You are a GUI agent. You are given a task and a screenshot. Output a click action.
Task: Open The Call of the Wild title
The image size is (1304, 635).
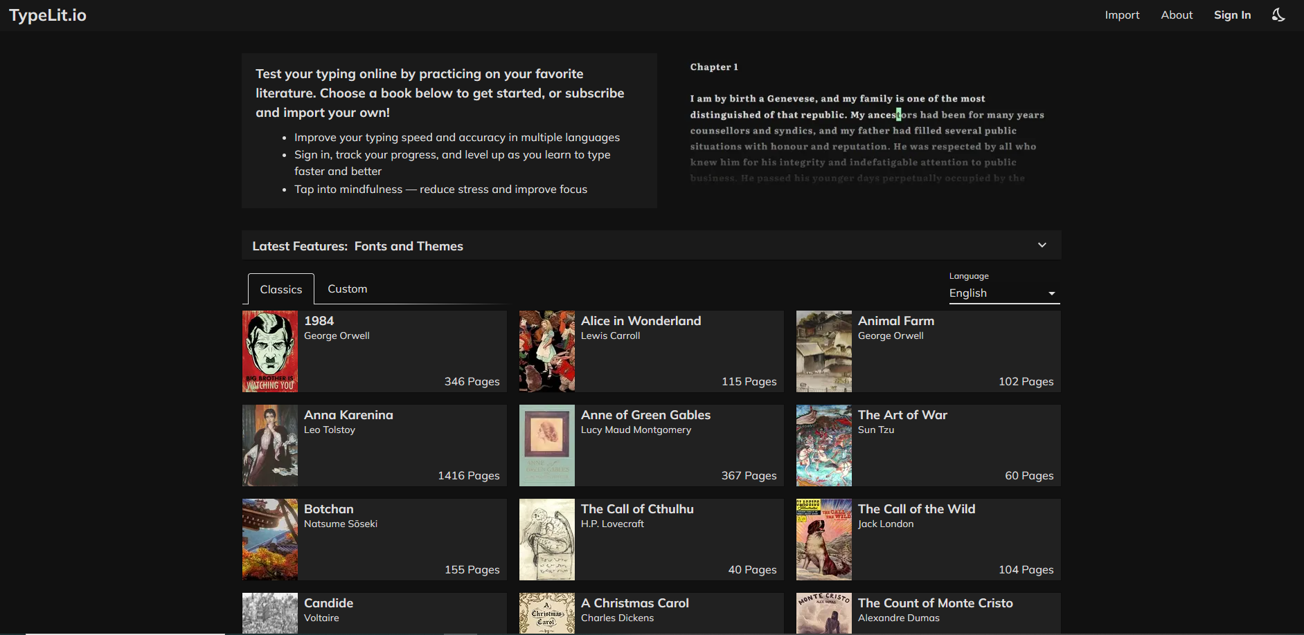click(x=916, y=509)
